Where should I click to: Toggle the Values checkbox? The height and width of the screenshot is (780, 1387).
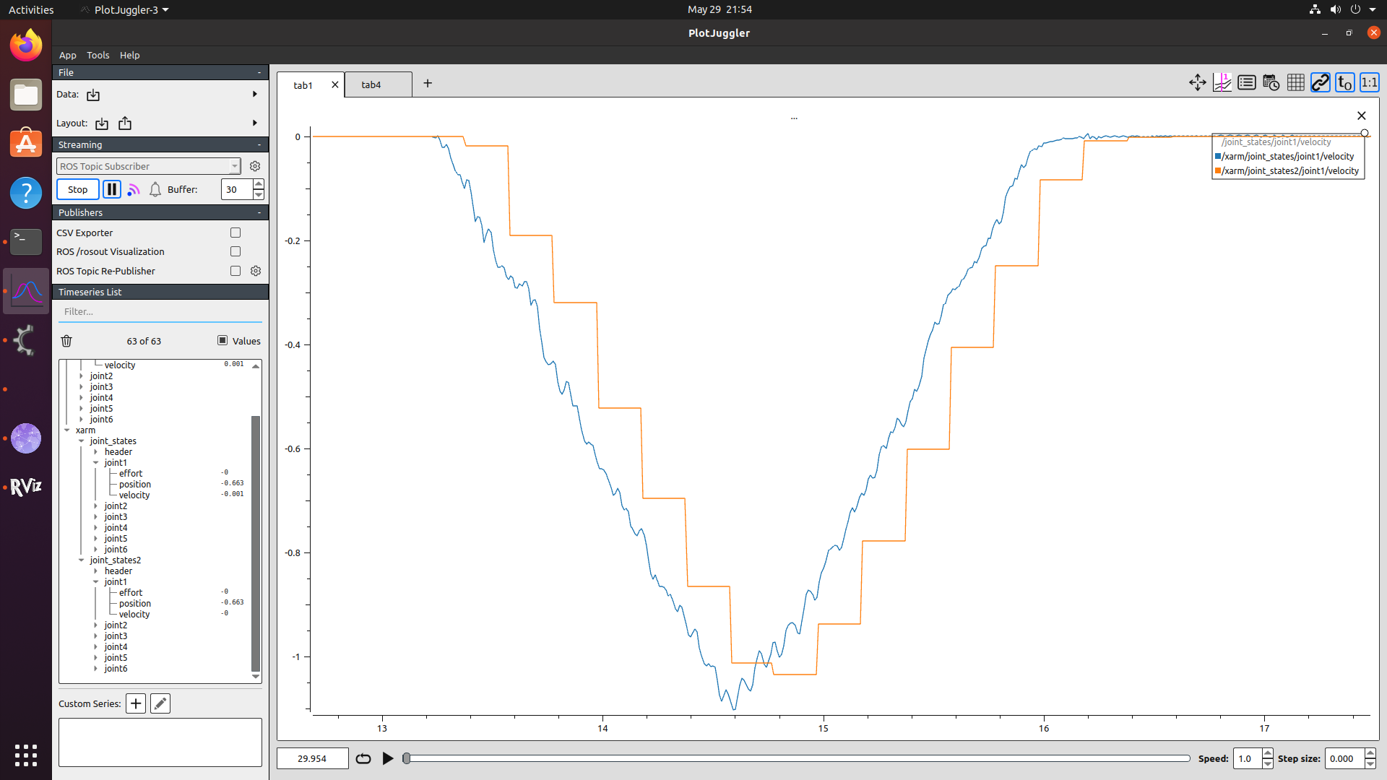tap(222, 341)
